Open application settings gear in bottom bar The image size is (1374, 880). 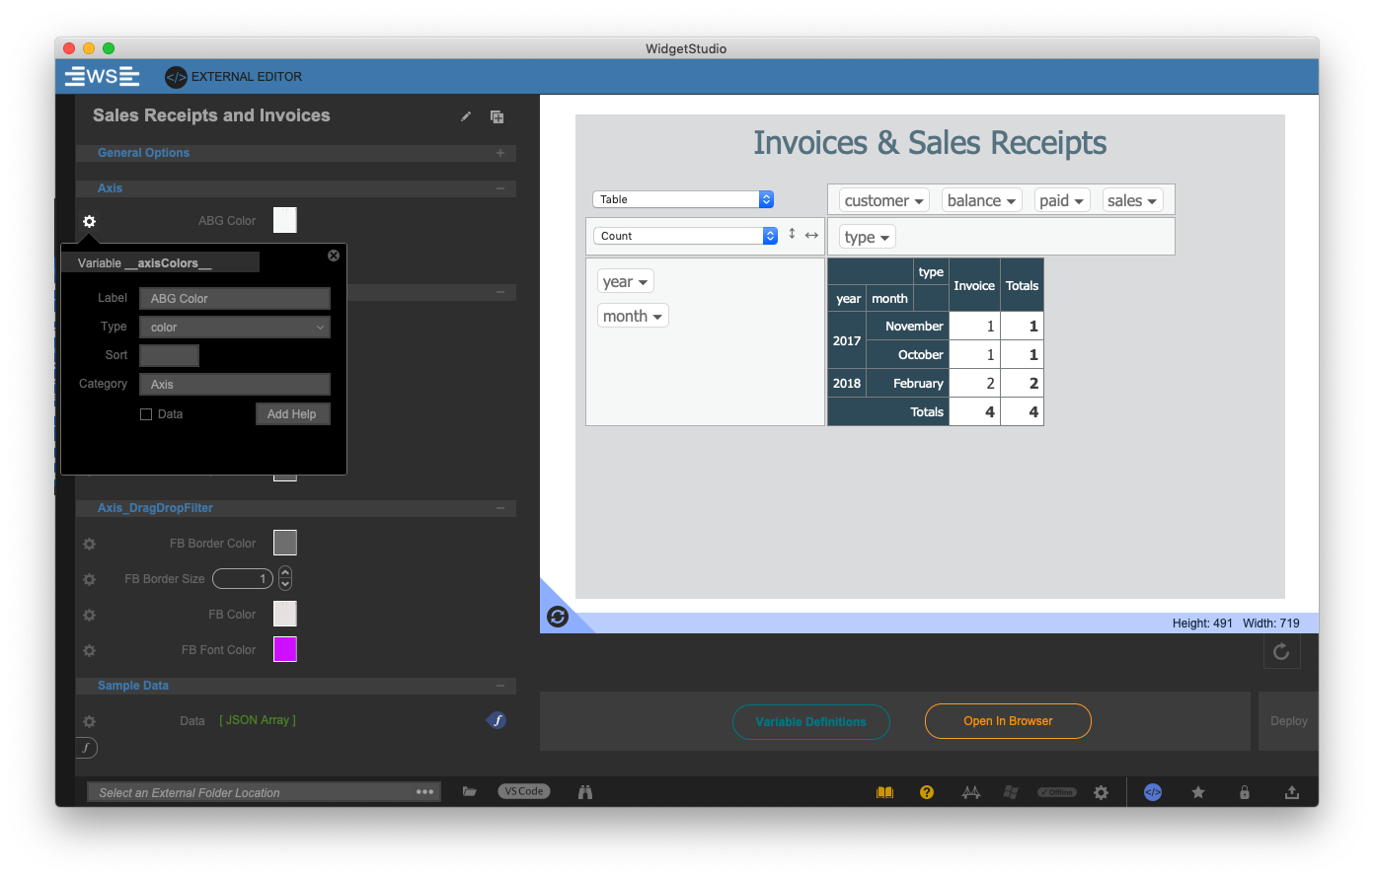tap(1102, 792)
